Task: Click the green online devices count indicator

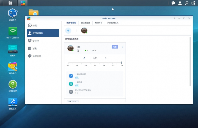Action: tap(87, 50)
